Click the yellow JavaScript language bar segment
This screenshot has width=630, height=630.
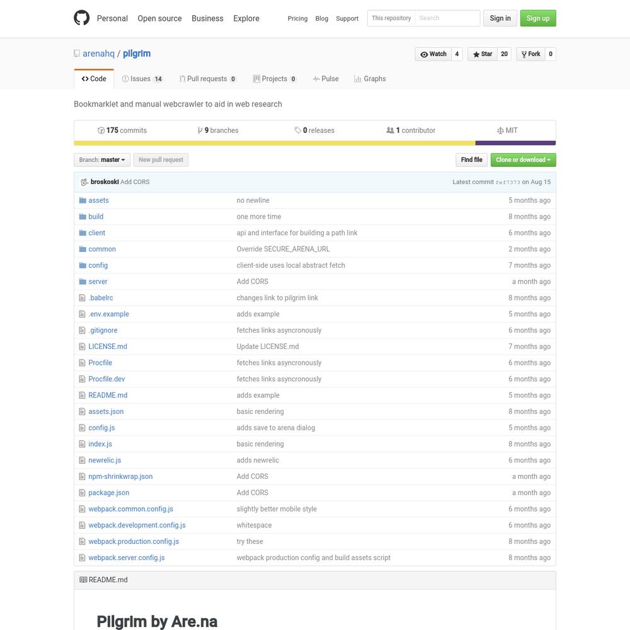275,143
